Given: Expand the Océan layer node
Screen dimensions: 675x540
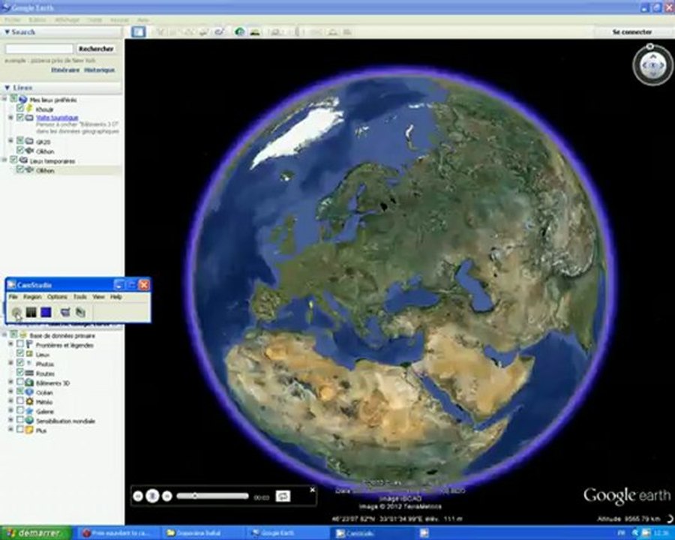Looking at the screenshot, I should 10,391.
